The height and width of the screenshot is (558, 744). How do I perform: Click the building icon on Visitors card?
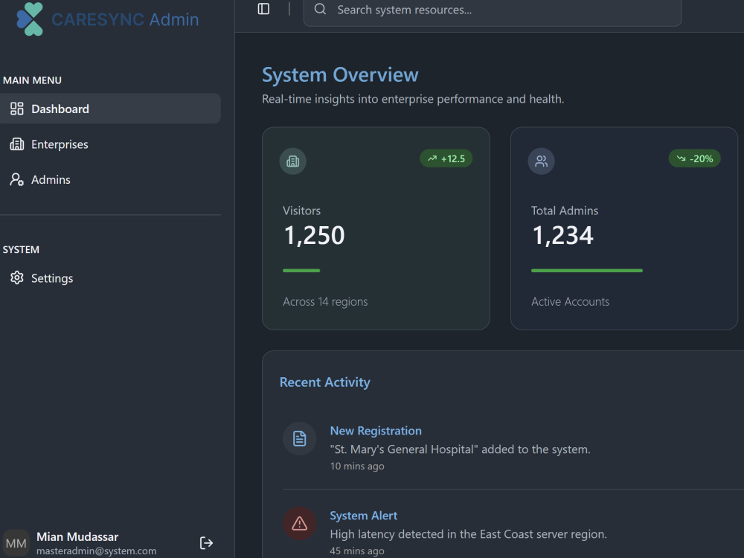(292, 161)
